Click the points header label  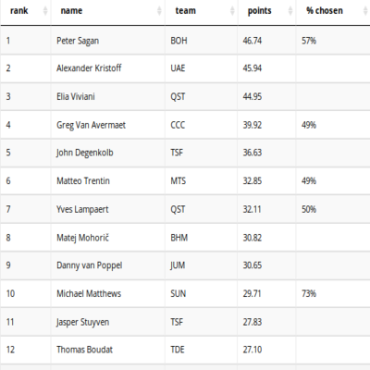[260, 11]
